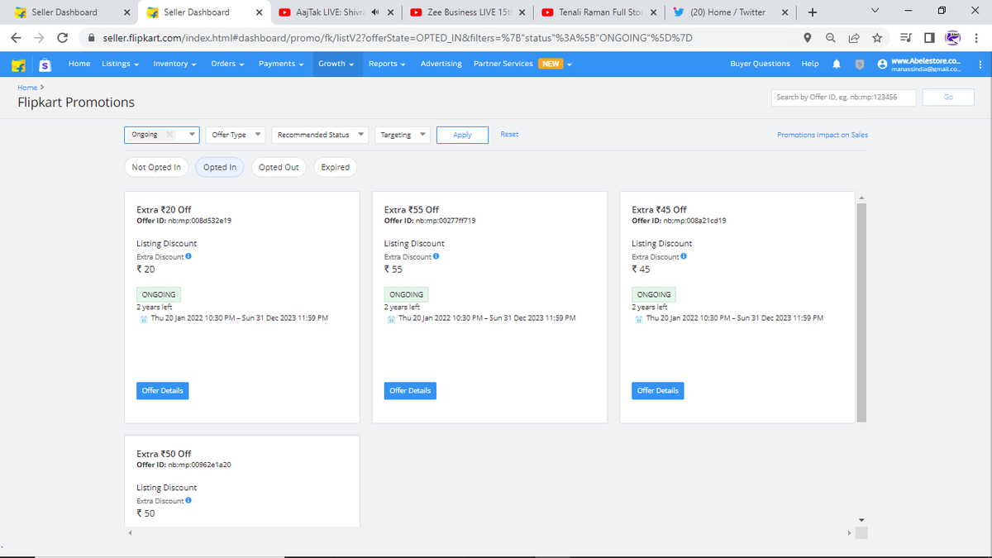Screen dimensions: 992x558
Task: Open the notifications bell
Action: pos(837,64)
